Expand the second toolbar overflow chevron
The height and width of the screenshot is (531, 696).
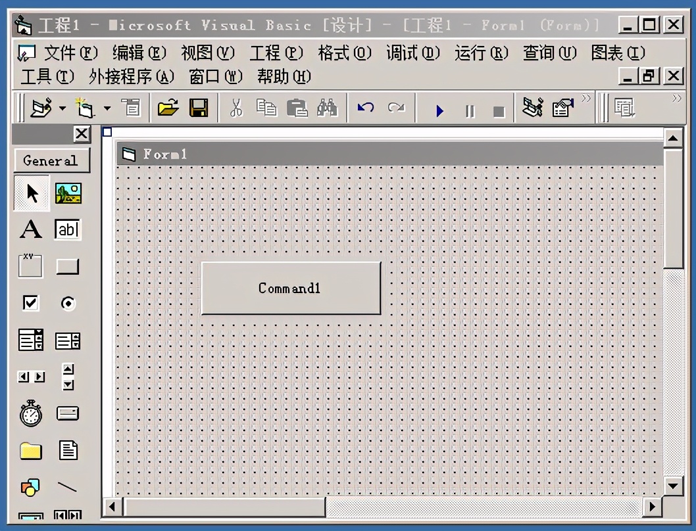[676, 98]
